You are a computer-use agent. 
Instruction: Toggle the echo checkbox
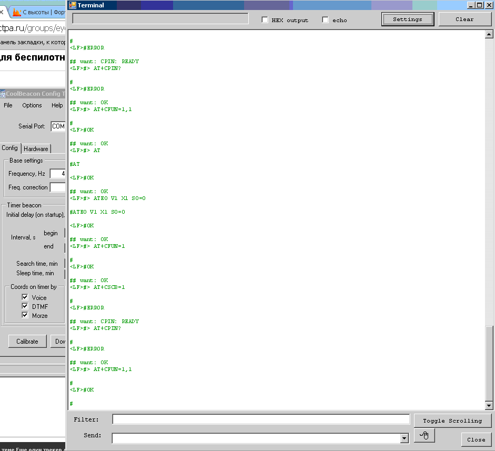point(326,20)
